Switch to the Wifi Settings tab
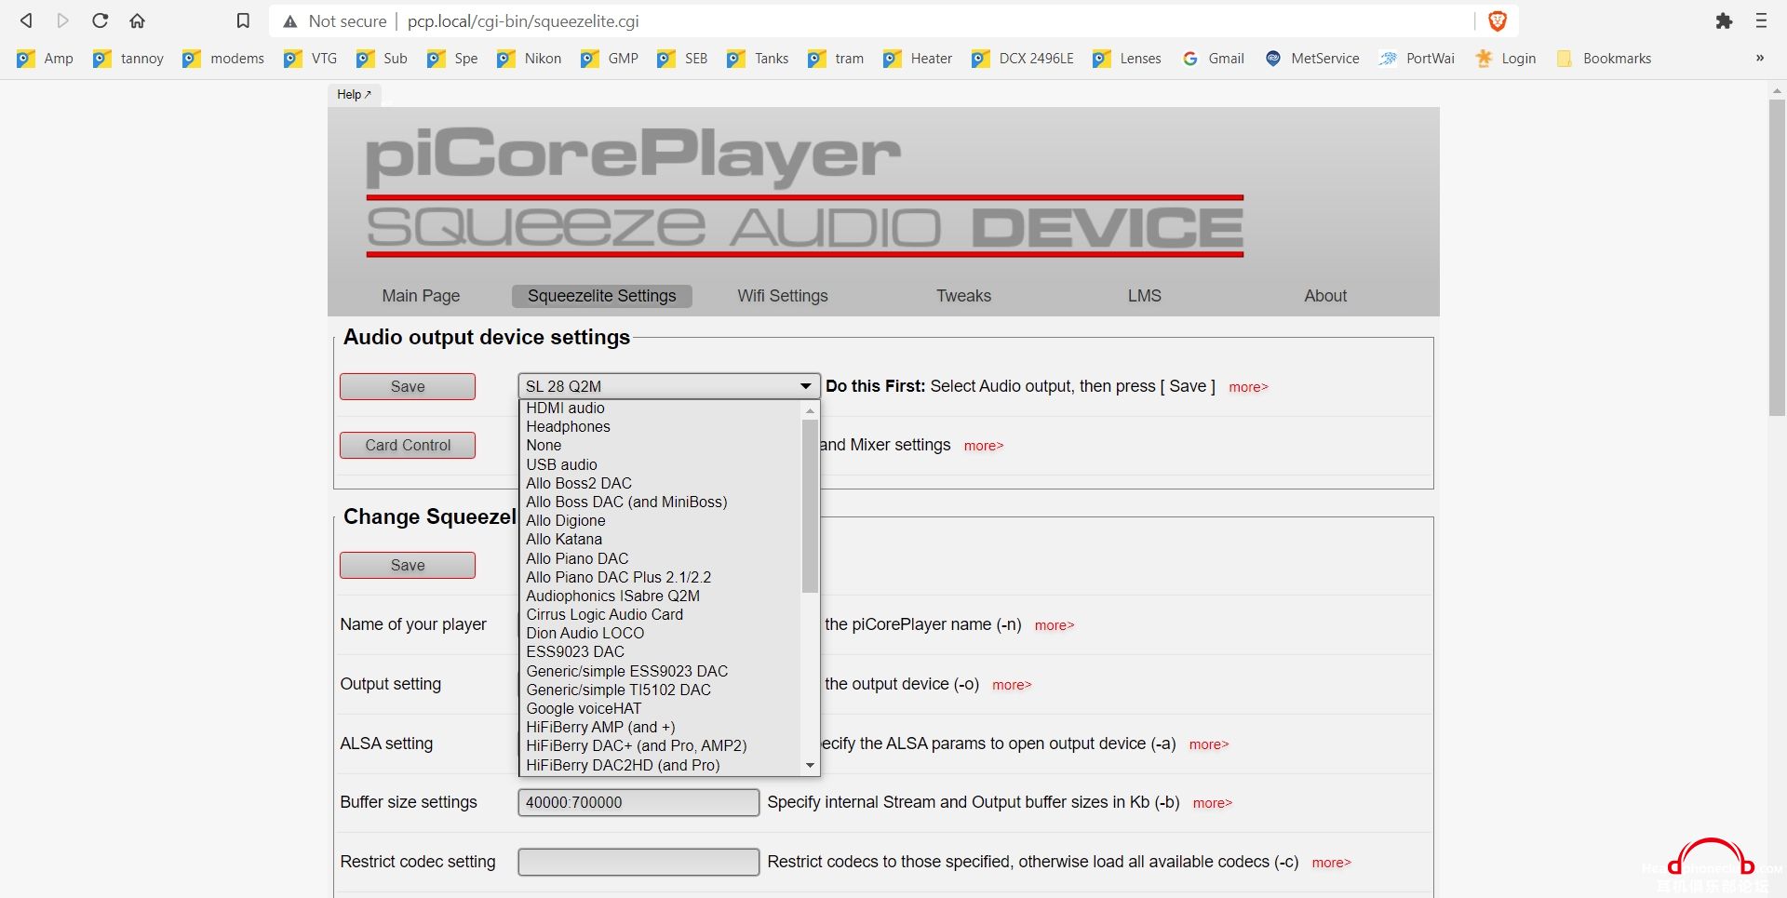Screen dimensions: 1787x898 tap(782, 296)
